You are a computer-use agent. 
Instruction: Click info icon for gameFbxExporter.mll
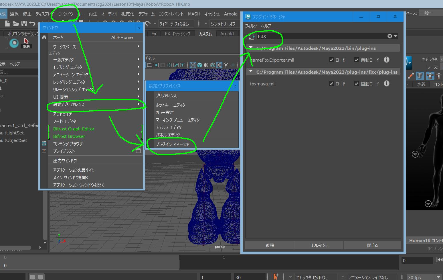[387, 60]
